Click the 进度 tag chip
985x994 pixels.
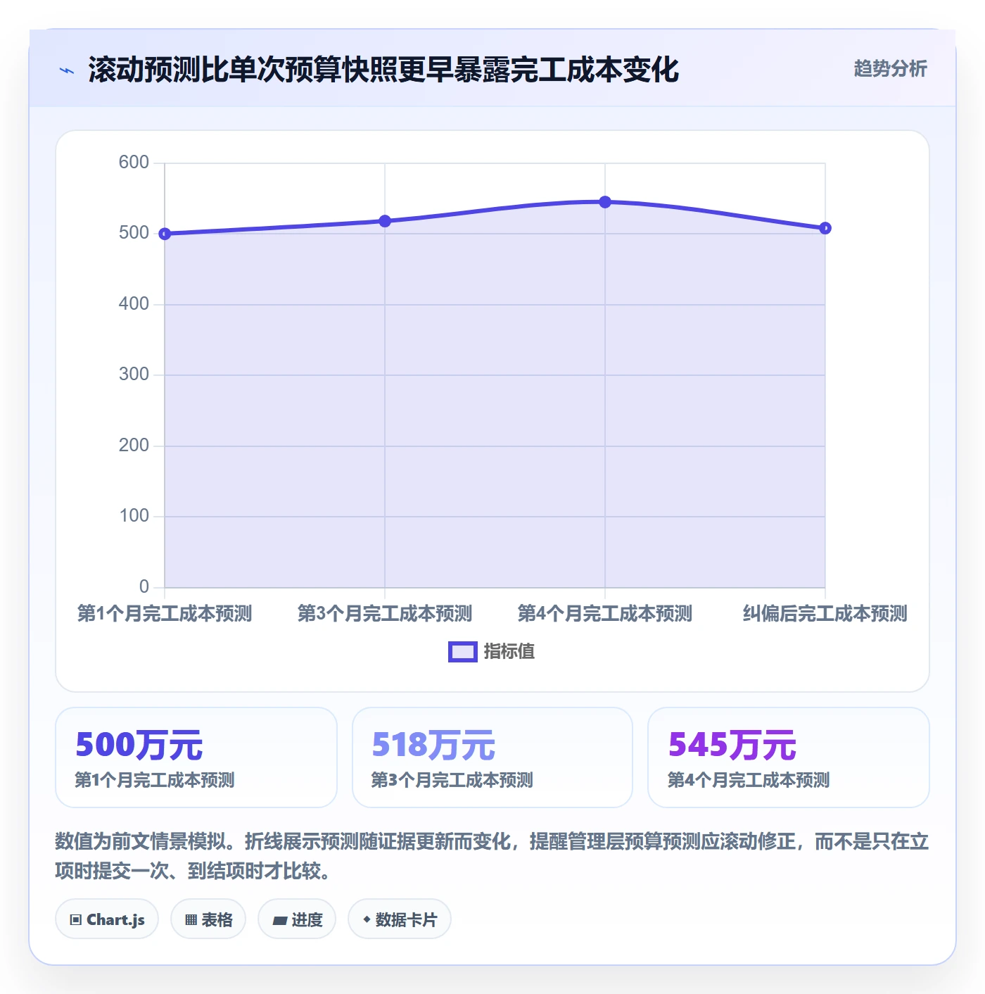pos(297,919)
